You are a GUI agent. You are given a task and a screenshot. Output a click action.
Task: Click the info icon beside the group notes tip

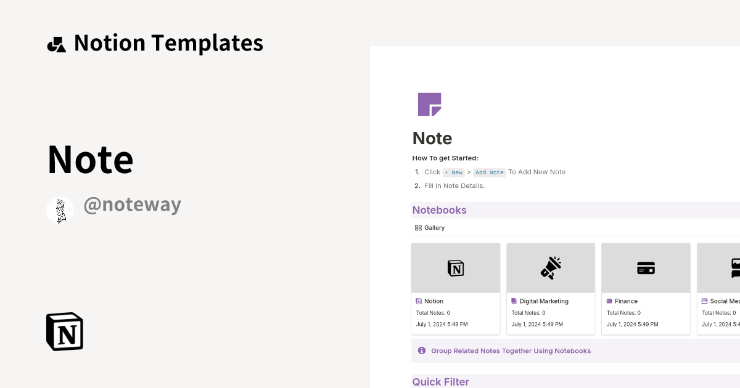(422, 350)
